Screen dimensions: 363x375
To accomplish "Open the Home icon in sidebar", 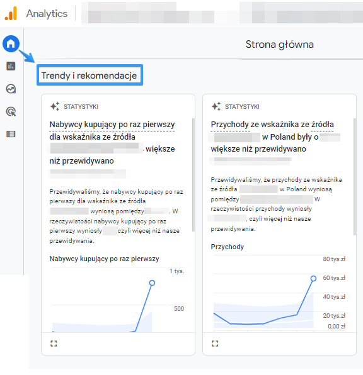I will 11,43.
